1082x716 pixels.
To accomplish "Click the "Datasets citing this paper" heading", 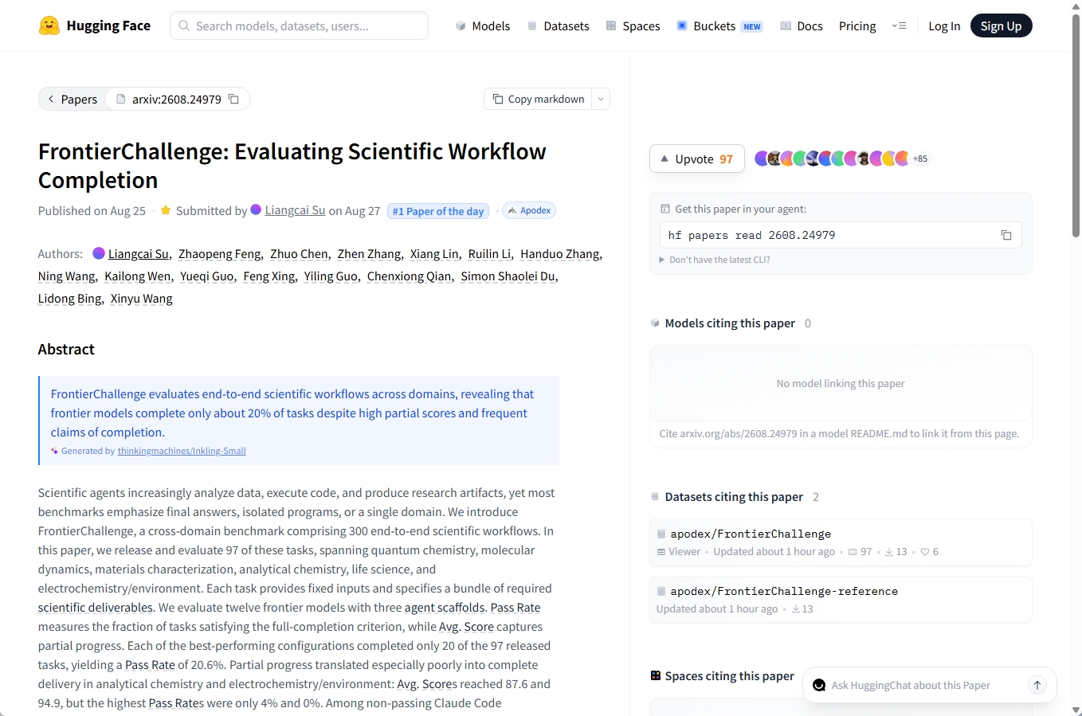I will coord(734,496).
